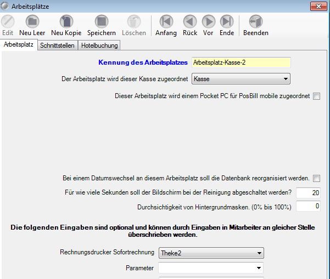330x279 pixels.
Task: Expand the Rechnungsdrucker Sofortrechnung dropdown
Action: point(211,253)
